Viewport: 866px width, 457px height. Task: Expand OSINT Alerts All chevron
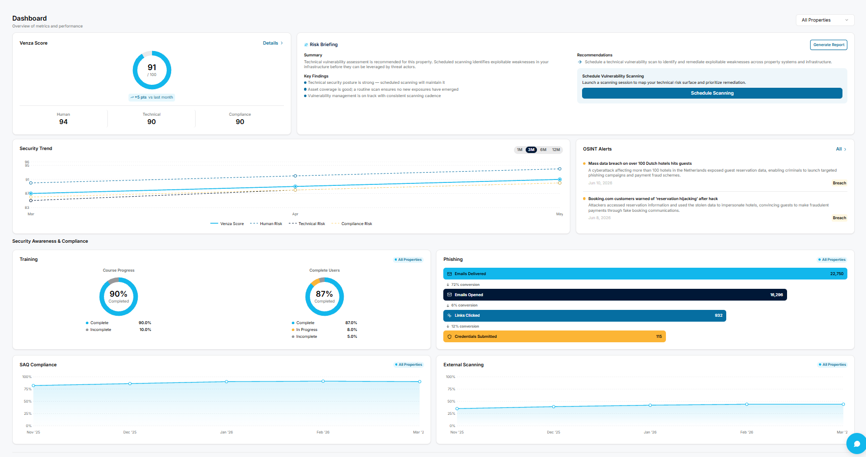[845, 149]
